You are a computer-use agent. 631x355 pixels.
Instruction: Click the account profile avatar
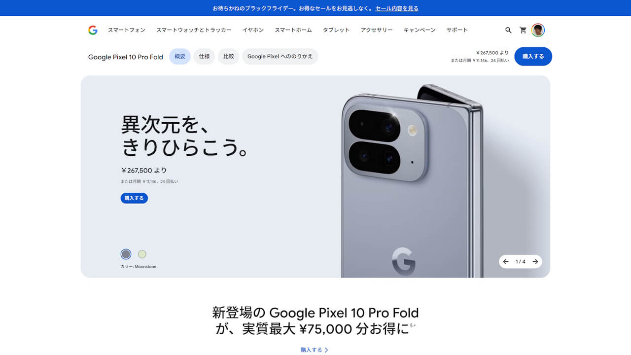[538, 30]
